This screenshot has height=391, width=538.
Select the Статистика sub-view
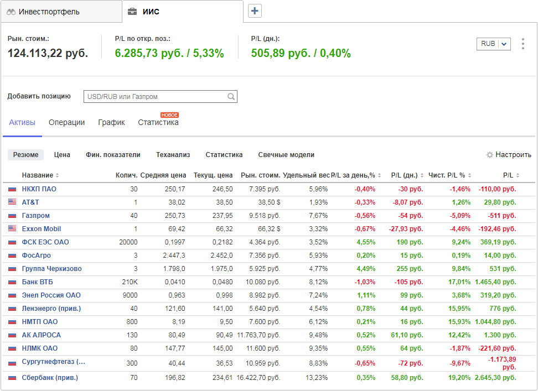point(224,155)
